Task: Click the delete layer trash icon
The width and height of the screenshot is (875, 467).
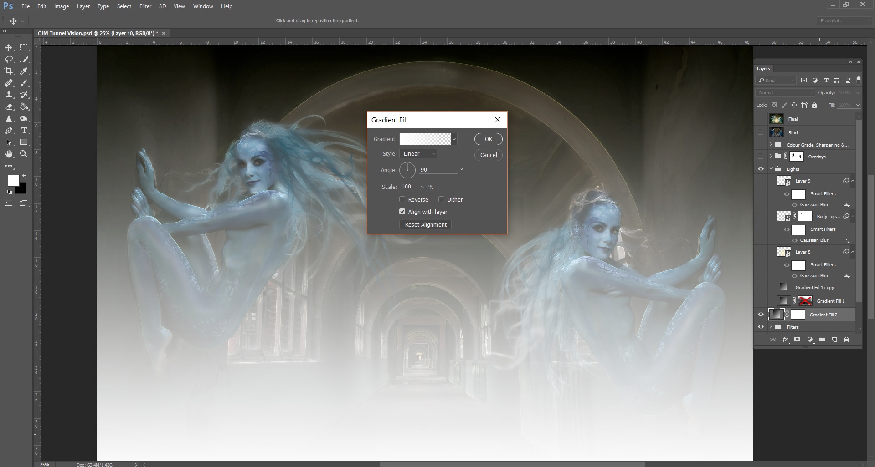Action: tap(846, 340)
